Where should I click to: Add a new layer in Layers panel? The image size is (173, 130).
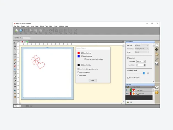pos(128,102)
